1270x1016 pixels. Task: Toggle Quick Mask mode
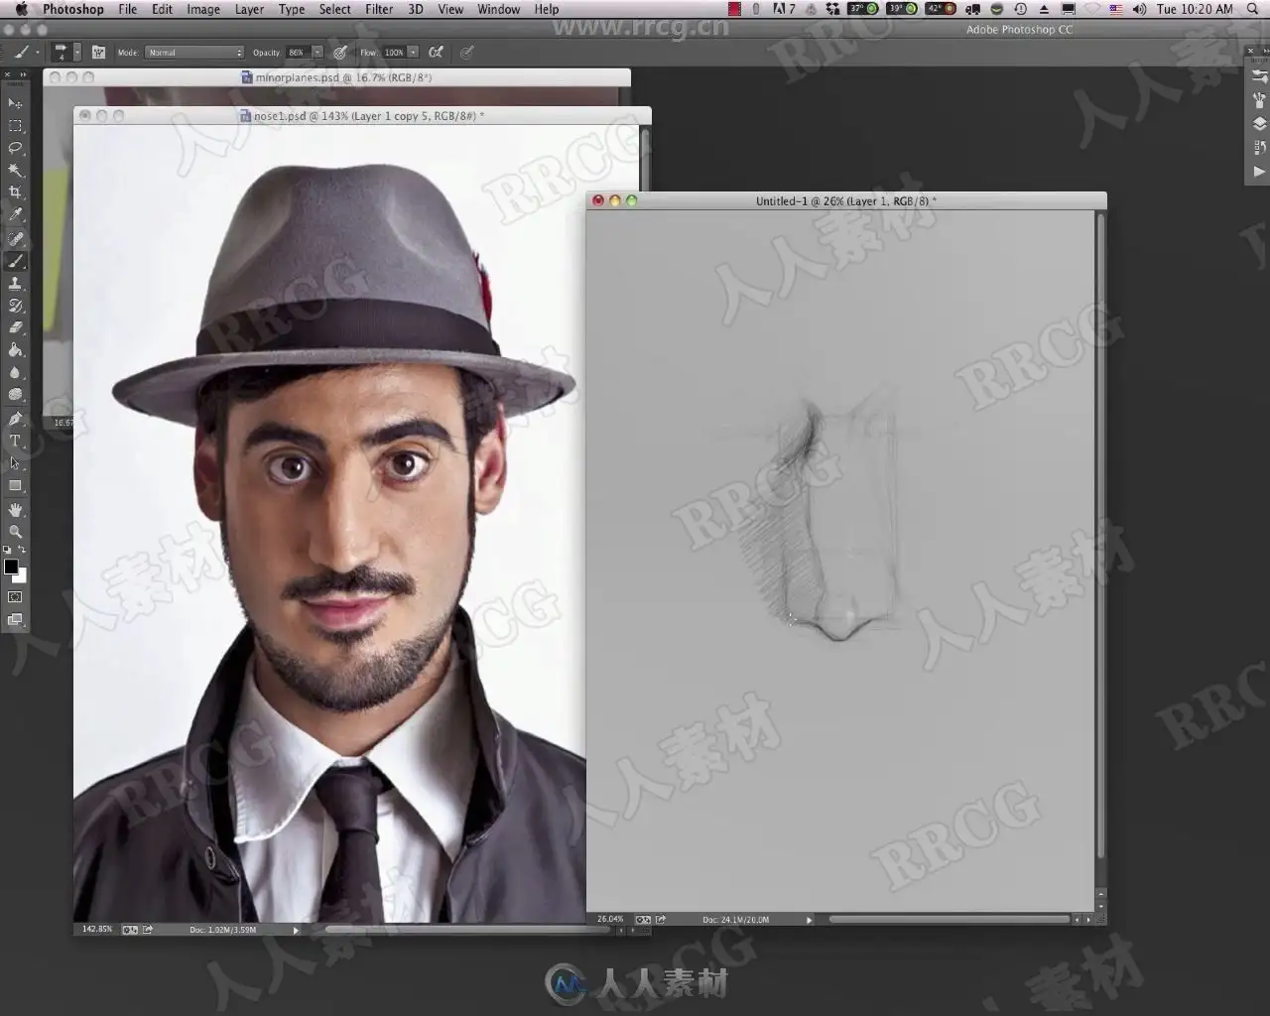(x=15, y=597)
